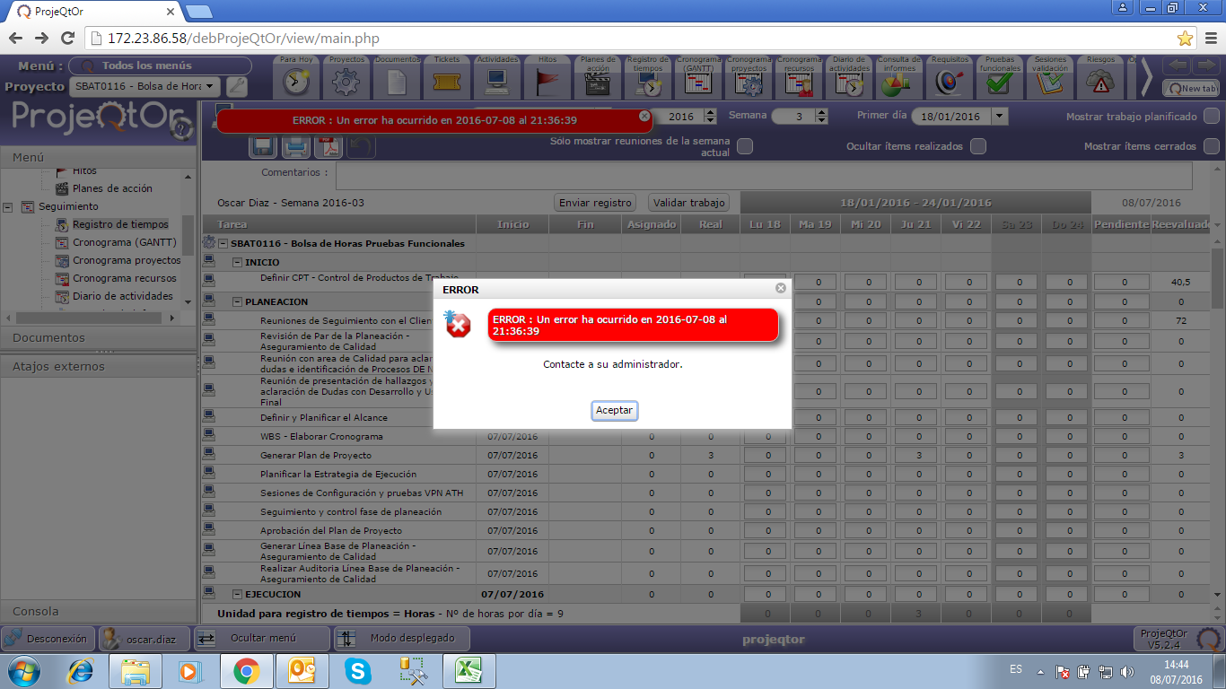Open Excel from the Windows taskbar
The image size is (1226, 689).
pyautogui.click(x=468, y=671)
